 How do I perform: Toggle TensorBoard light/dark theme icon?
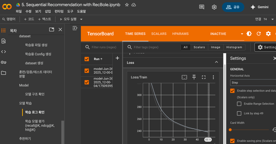tap(249, 34)
